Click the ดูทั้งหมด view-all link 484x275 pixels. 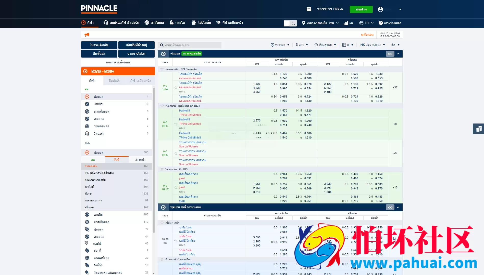pos(367,35)
